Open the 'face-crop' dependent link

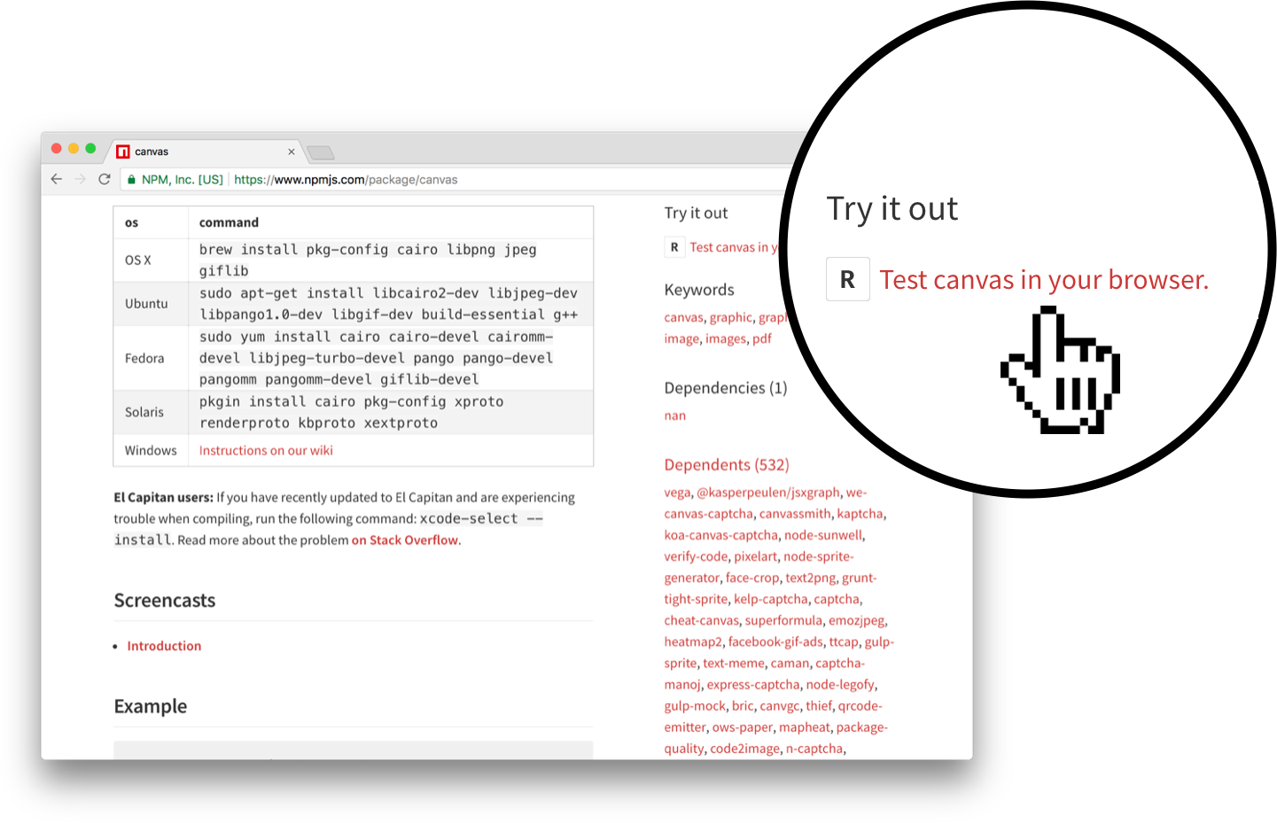752,578
